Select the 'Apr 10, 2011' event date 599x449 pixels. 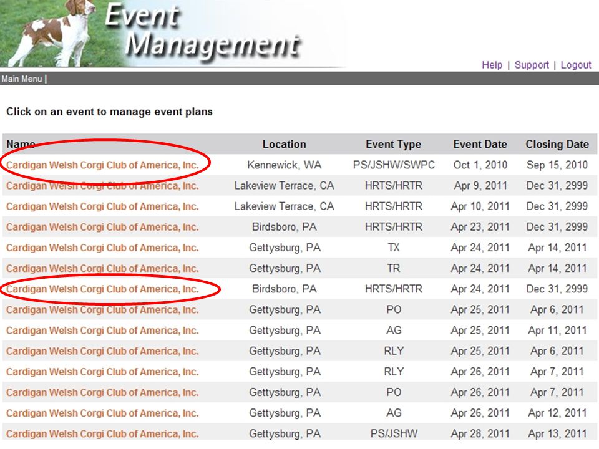pyautogui.click(x=480, y=206)
